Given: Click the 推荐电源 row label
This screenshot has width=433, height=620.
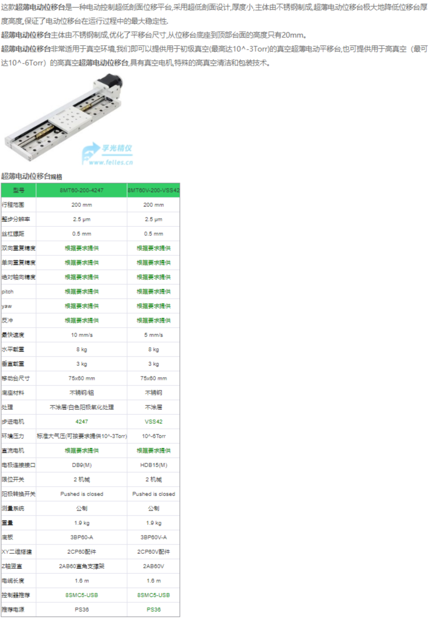Looking at the screenshot, I should 13,610.
